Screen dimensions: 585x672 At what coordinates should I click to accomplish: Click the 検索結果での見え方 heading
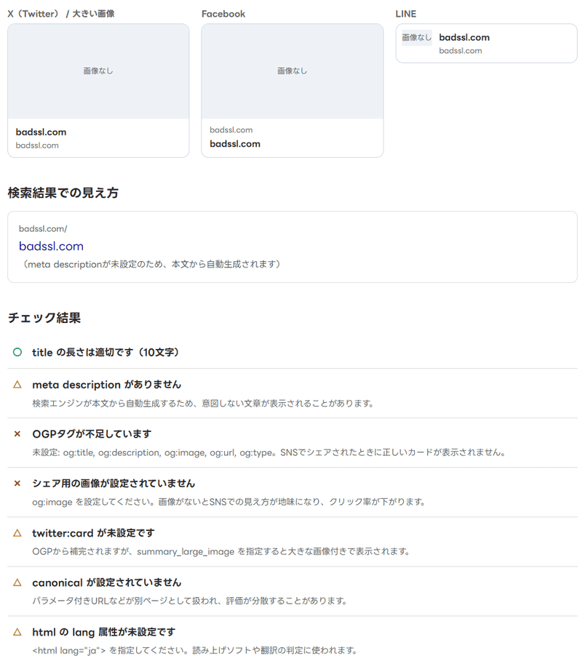tap(63, 193)
